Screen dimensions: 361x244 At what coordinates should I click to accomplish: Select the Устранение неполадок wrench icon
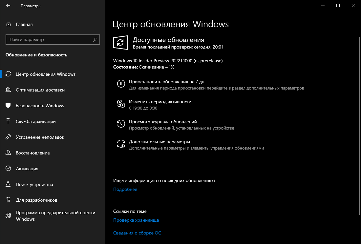tap(8, 137)
